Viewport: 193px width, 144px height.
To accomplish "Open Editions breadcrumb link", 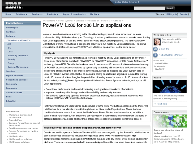I will 117,21.
